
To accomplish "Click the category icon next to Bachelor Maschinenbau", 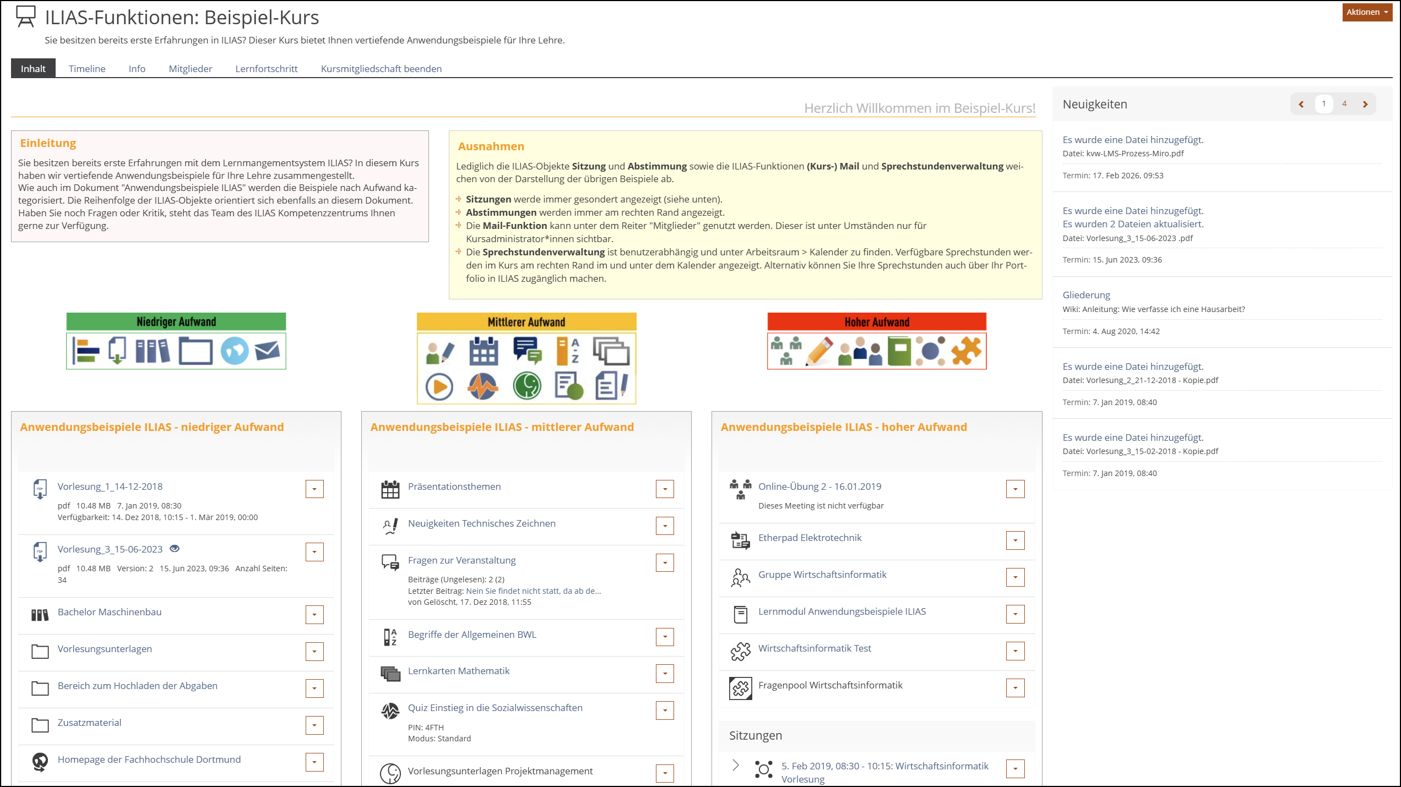I will point(40,615).
